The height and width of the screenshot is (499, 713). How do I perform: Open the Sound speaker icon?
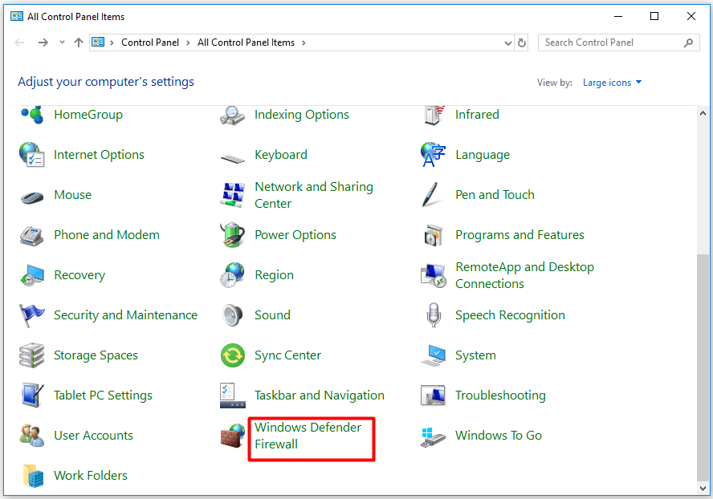point(232,315)
